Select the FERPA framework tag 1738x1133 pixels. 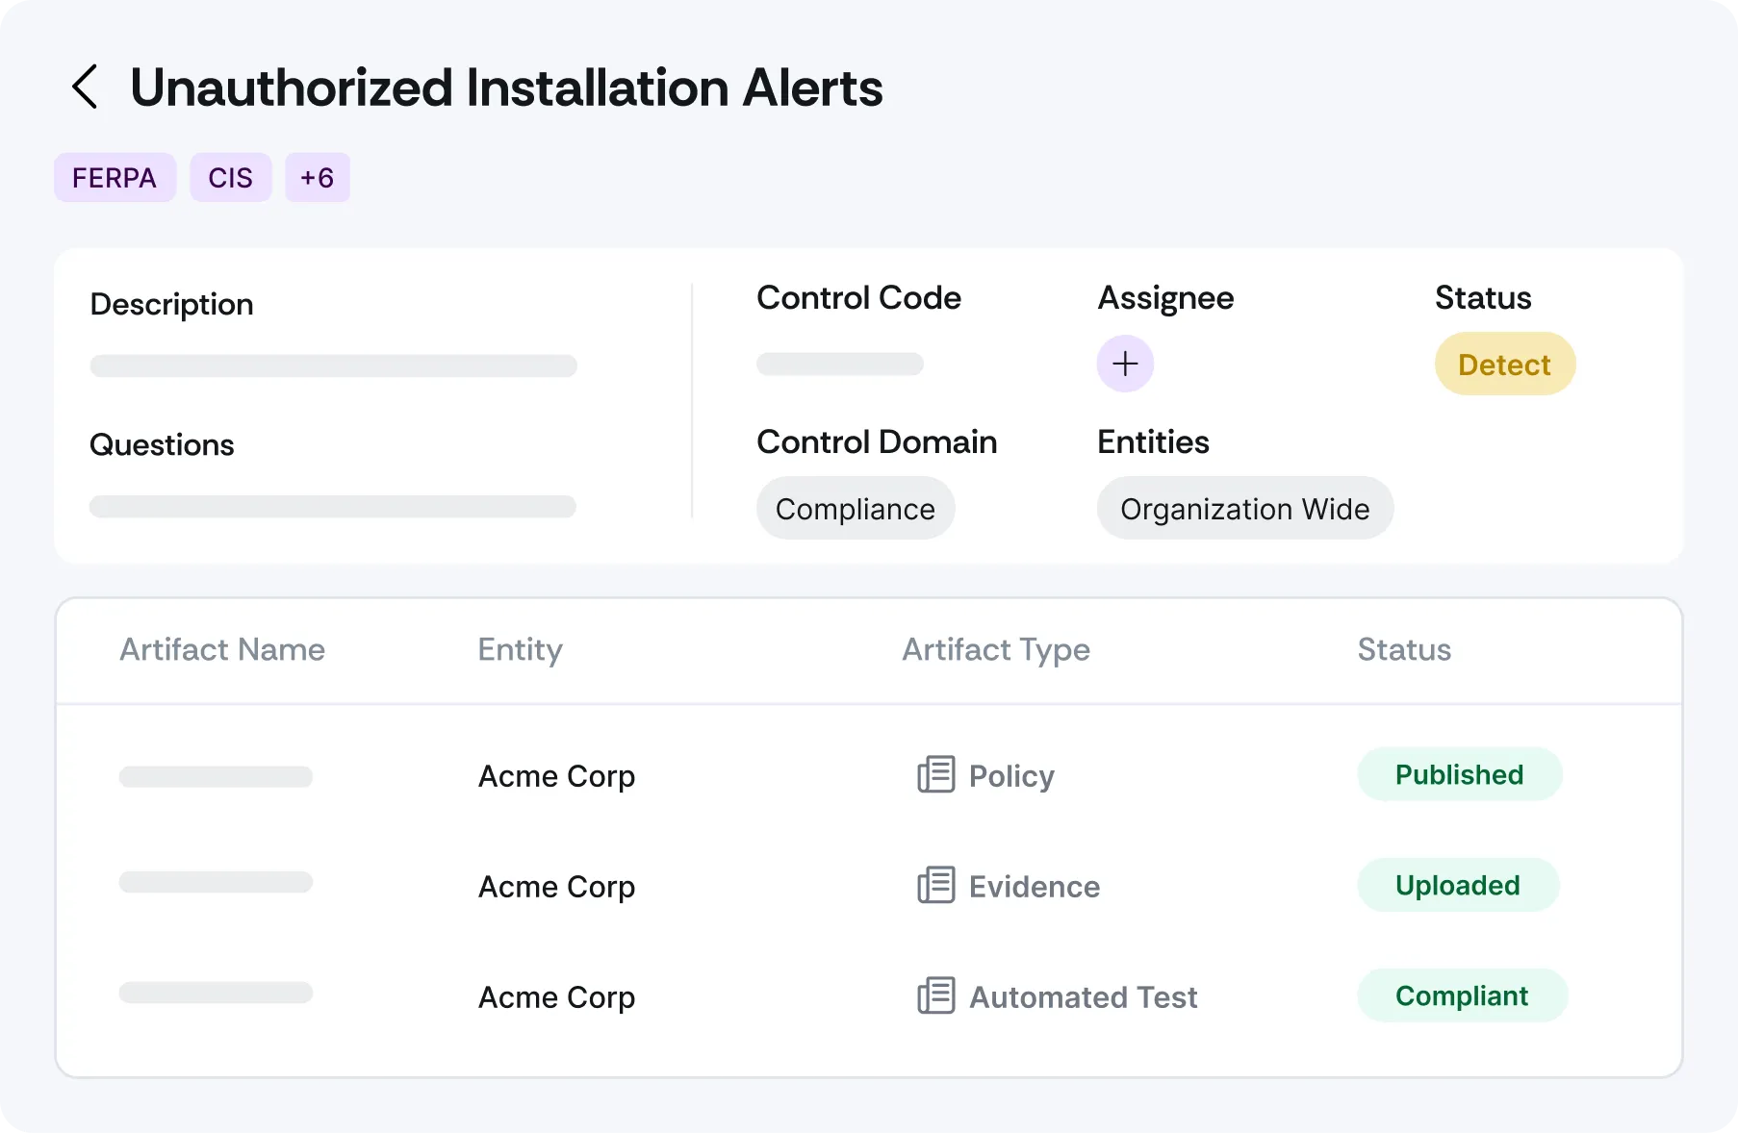click(x=115, y=178)
